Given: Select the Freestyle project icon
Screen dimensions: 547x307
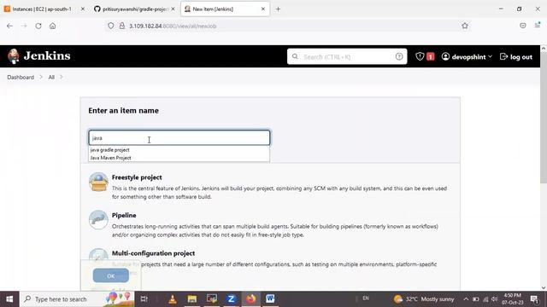Looking at the screenshot, I should tap(98, 182).
